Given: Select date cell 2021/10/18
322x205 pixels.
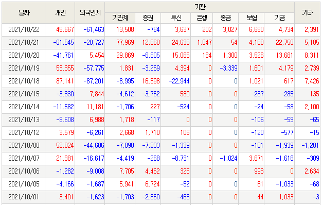Looking at the screenshot, I should point(24,81).
